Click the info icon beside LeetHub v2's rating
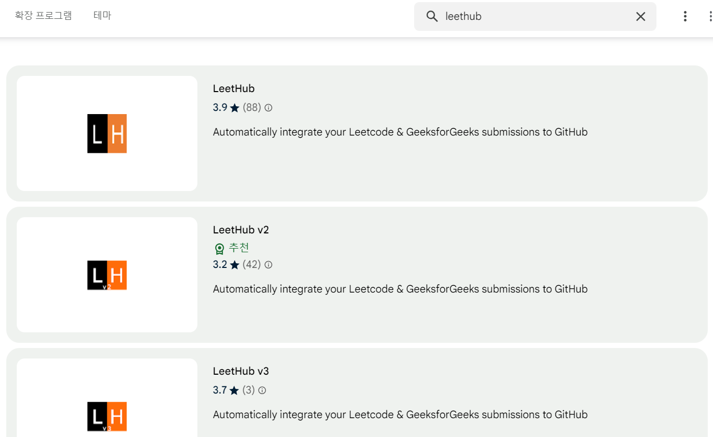The width and height of the screenshot is (713, 437). tap(268, 265)
